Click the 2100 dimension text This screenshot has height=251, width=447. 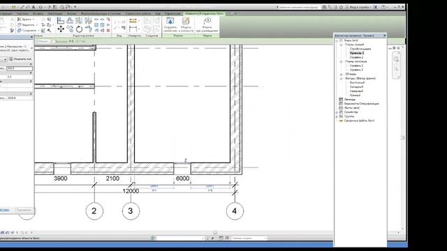pyautogui.click(x=112, y=178)
